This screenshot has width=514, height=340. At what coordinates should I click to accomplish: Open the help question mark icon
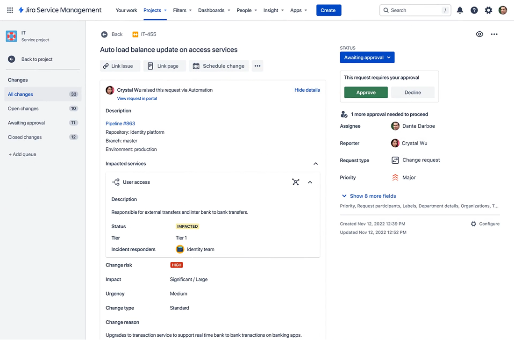coord(474,10)
